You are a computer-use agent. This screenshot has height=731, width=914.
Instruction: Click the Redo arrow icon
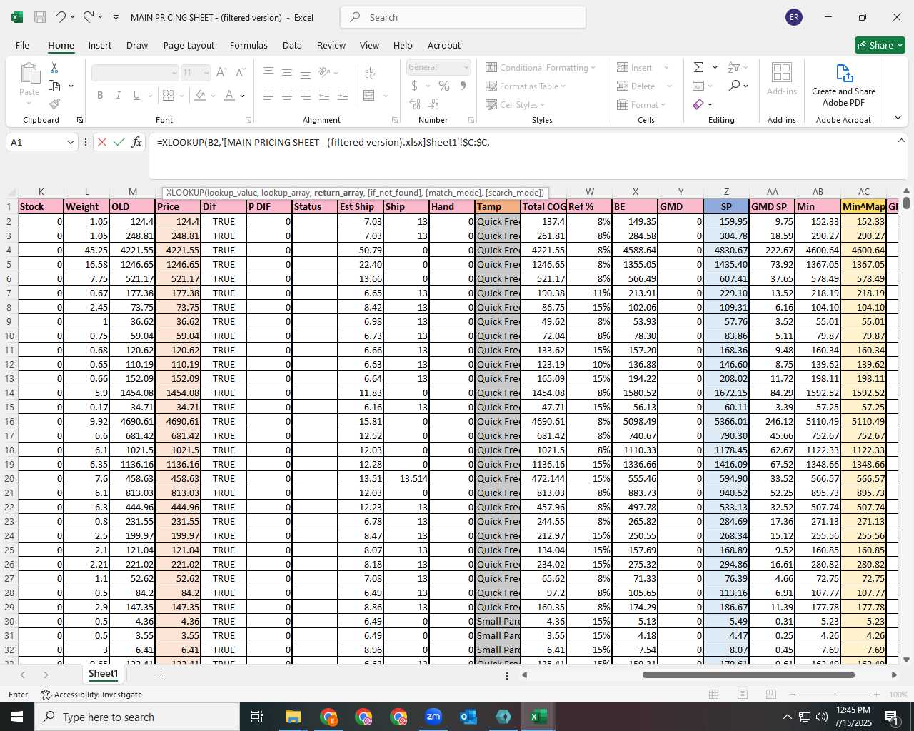tap(88, 16)
